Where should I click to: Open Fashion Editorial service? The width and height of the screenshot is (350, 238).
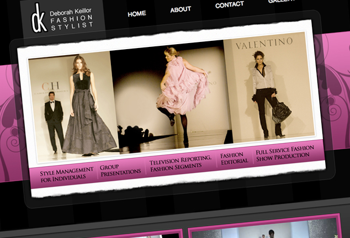point(234,158)
